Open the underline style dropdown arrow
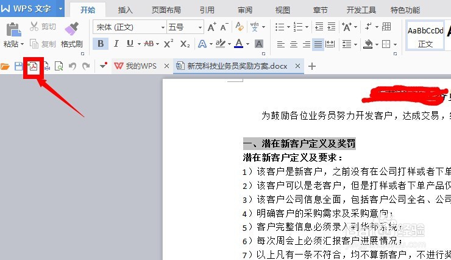This screenshot has height=260, width=451. coord(139,44)
